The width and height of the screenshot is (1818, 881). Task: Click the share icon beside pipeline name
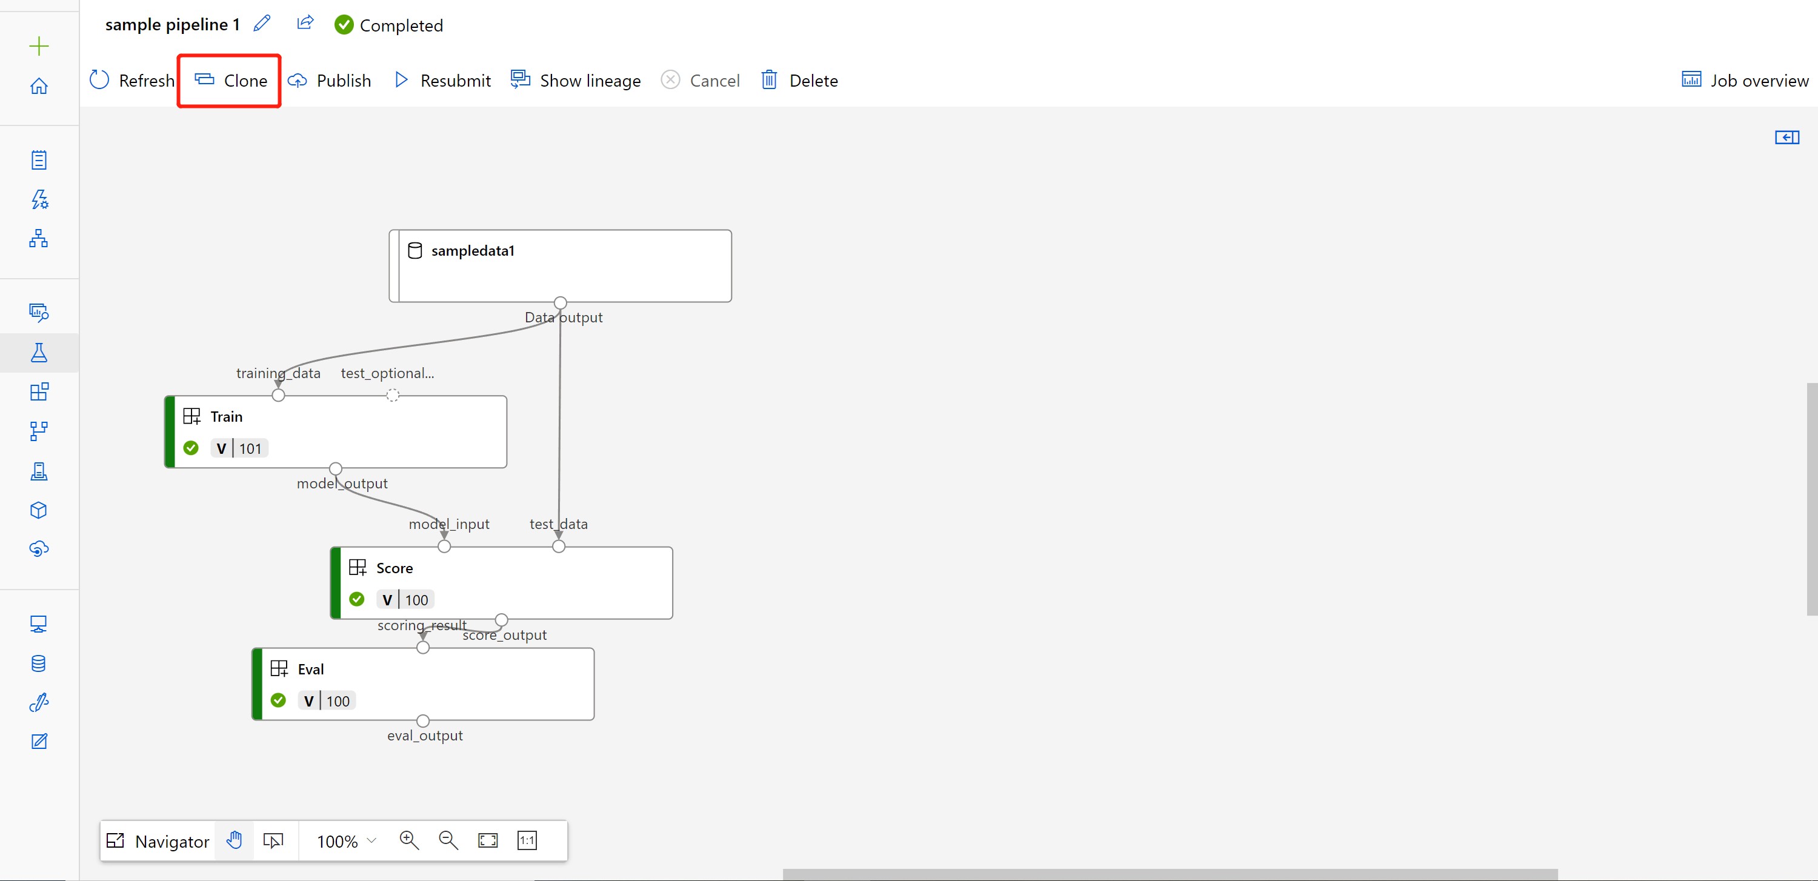pyautogui.click(x=305, y=23)
